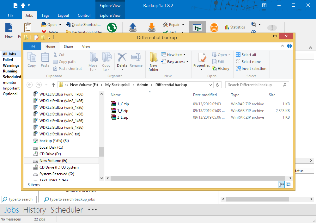The width and height of the screenshot is (316, 223).
Task: Select the 1_E.zip archive file
Action: pos(123,111)
